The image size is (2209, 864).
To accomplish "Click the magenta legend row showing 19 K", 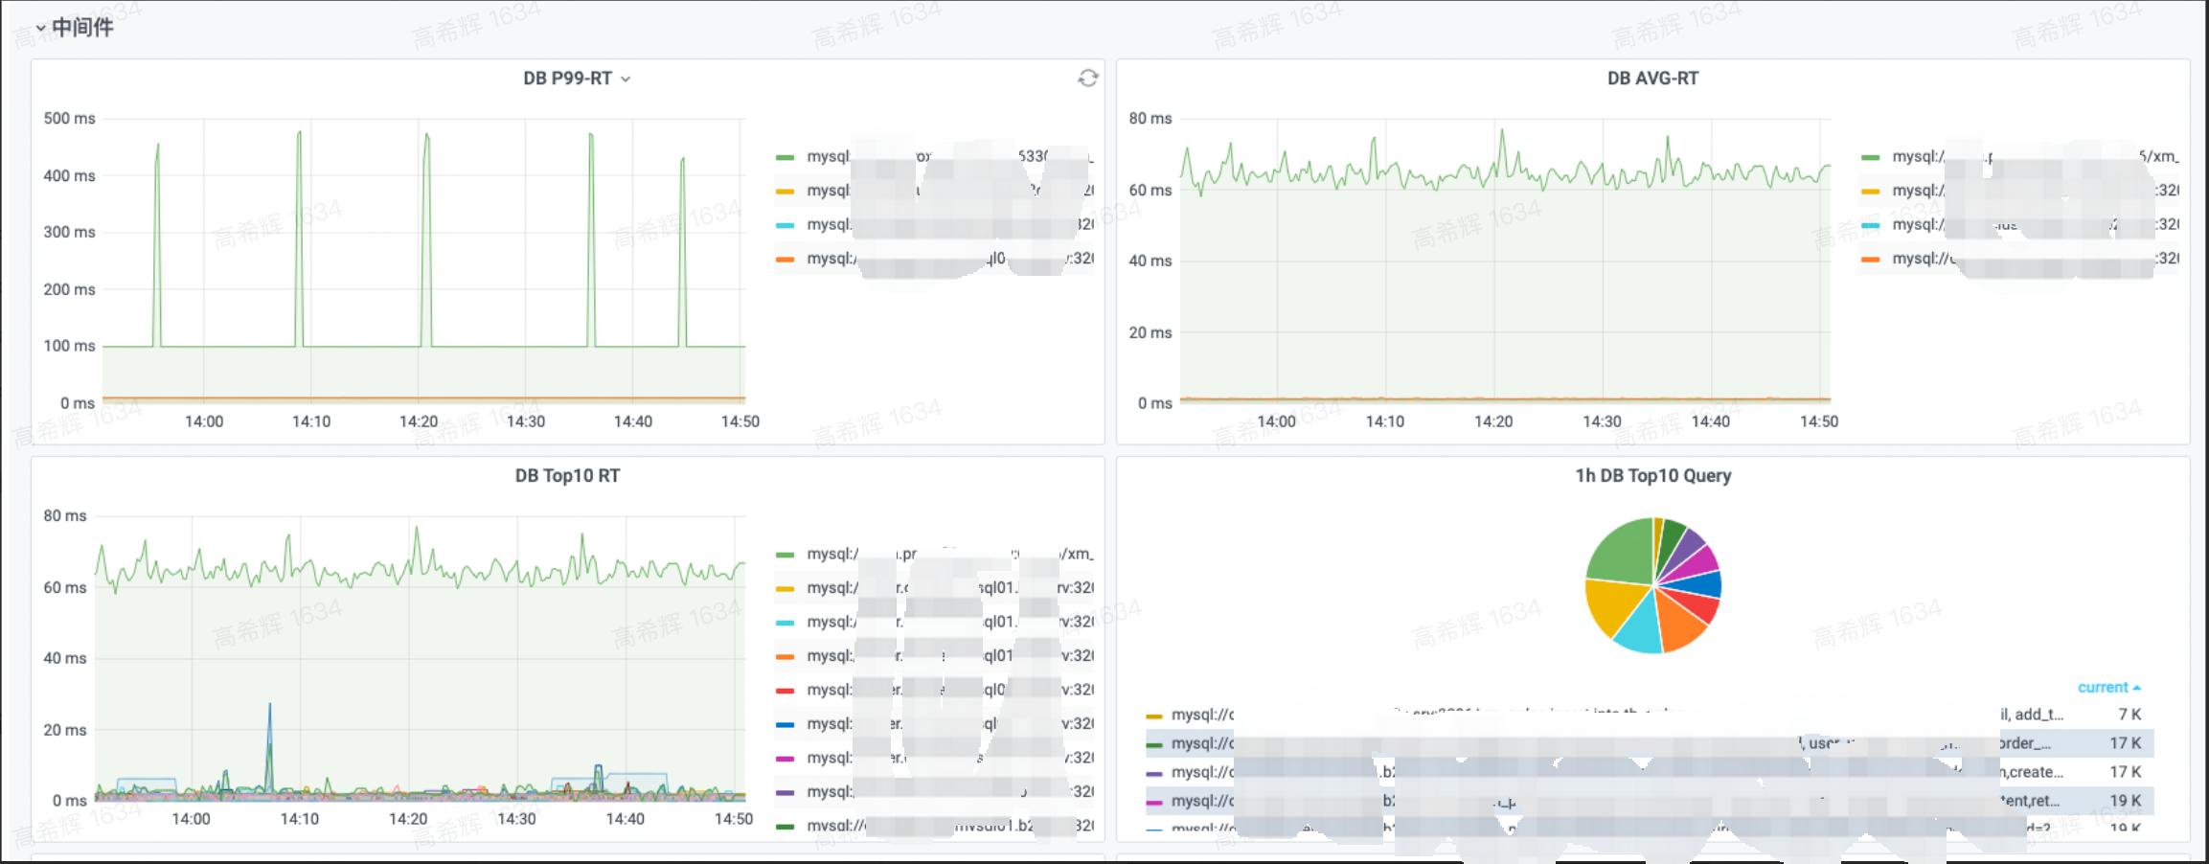I will click(x=1649, y=801).
